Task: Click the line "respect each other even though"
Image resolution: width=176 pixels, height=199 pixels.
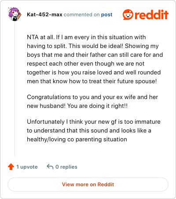Action: click(x=85, y=63)
